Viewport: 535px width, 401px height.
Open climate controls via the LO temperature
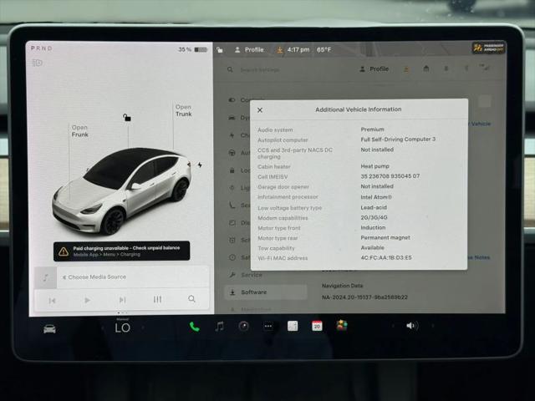click(123, 327)
